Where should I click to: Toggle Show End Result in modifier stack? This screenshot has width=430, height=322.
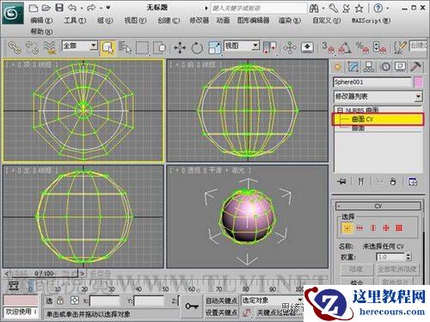click(361, 182)
